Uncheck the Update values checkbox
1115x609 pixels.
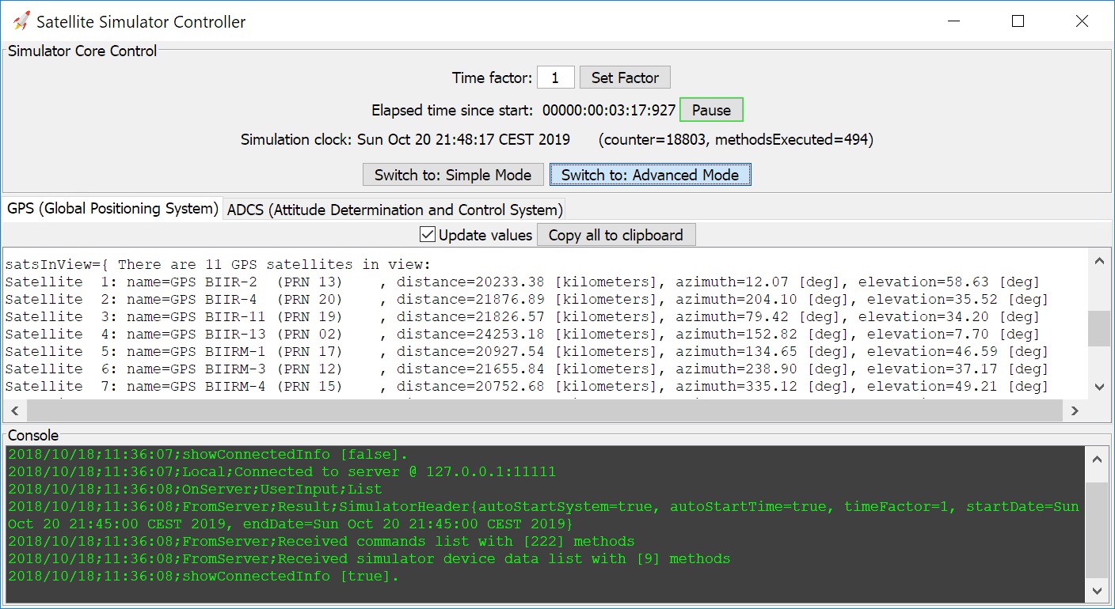click(x=428, y=235)
